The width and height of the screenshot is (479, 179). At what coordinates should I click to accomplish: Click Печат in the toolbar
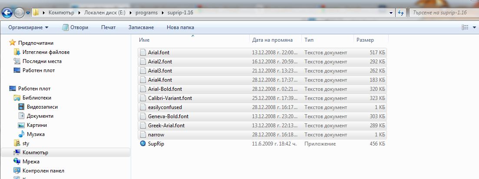[x=109, y=27]
